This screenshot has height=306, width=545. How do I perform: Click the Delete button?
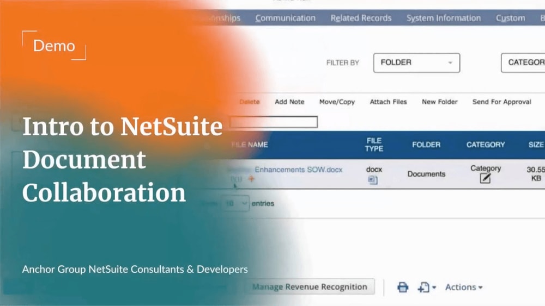point(250,102)
